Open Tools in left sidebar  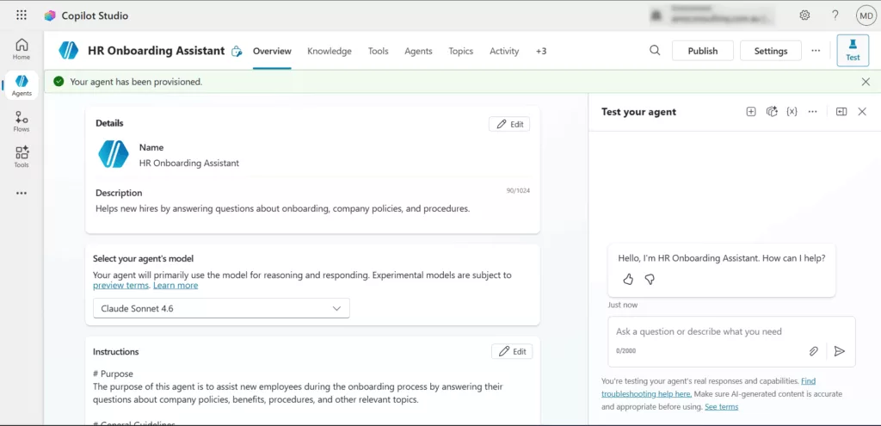pyautogui.click(x=22, y=157)
